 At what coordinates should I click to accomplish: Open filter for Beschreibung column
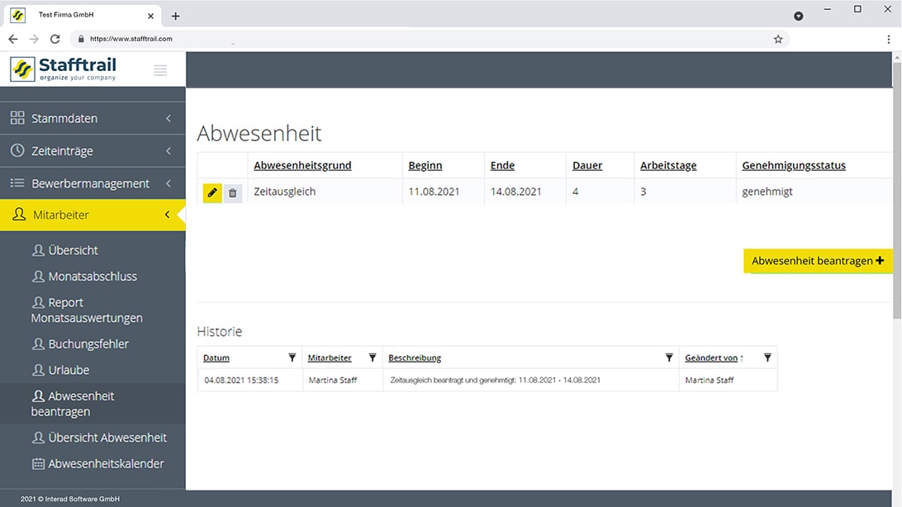click(669, 358)
